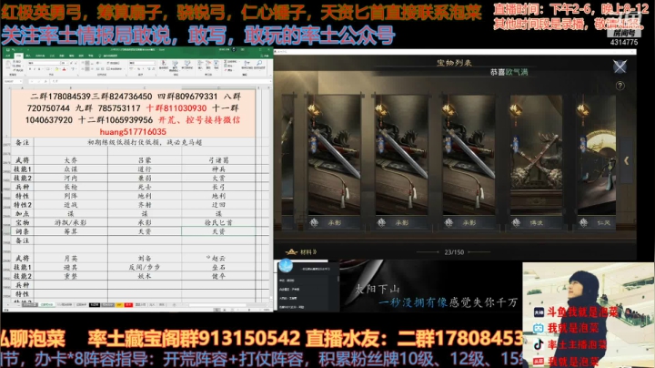
Task: Toggle Italic formatting in Excel ribbon
Action: click(35, 69)
